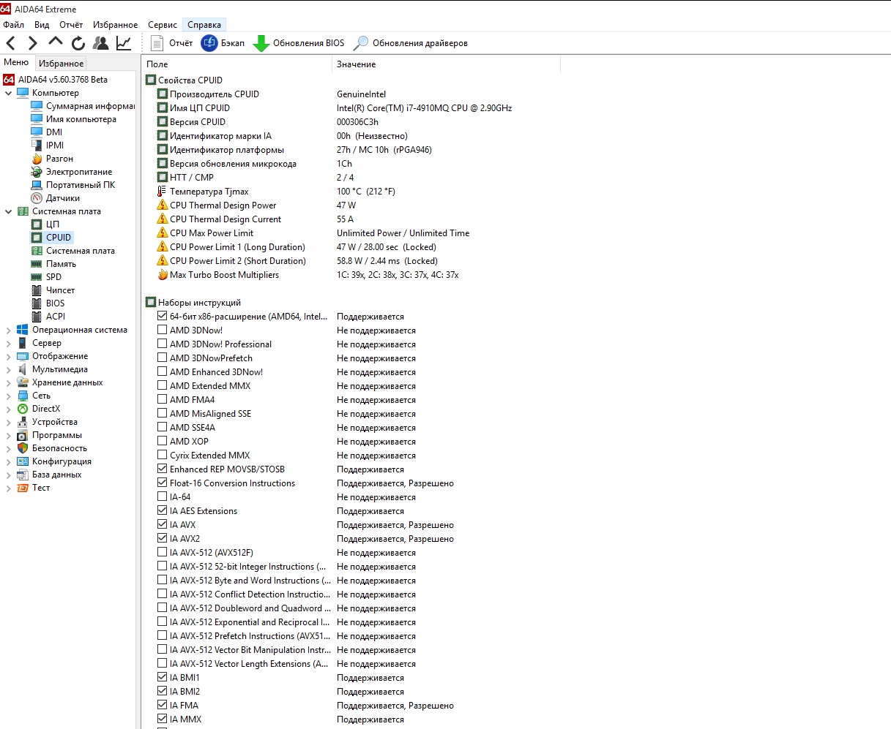
Task: Go forward with the right arrow toolbar icon
Action: (x=32, y=43)
